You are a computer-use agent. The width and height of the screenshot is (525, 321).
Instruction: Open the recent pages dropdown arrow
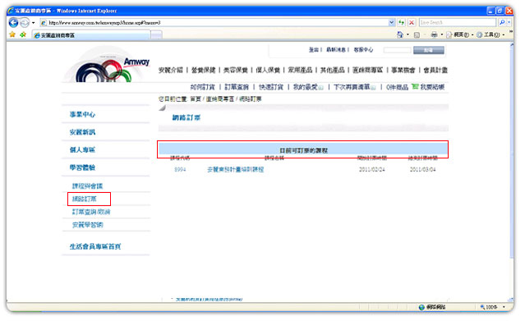pyautogui.click(x=33, y=23)
